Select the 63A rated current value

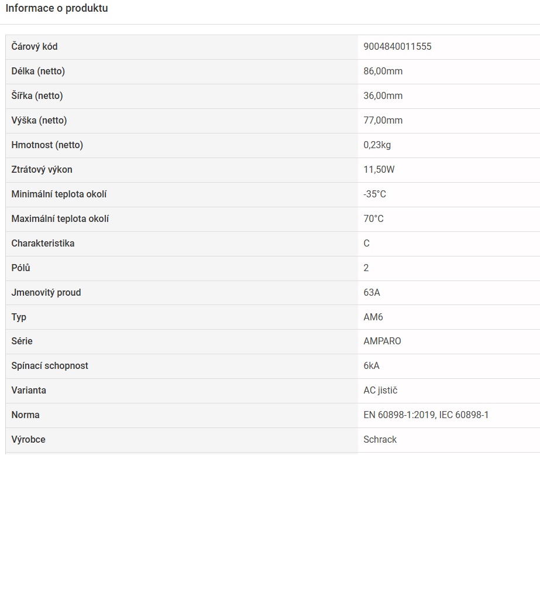(x=372, y=293)
